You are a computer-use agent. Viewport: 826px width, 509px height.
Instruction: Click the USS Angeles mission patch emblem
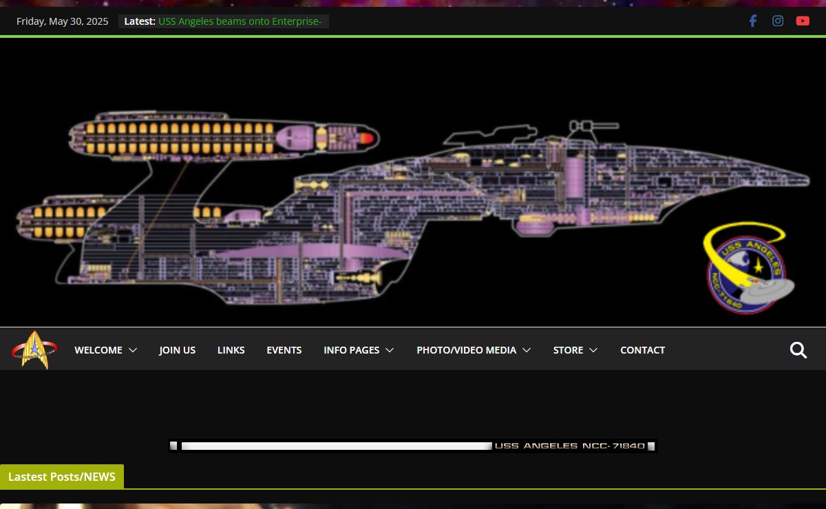pyautogui.click(x=749, y=268)
